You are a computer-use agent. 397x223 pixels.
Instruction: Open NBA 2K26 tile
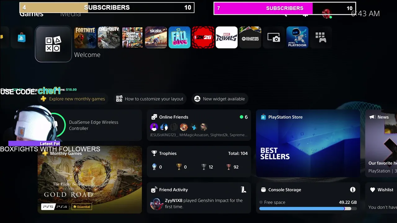[203, 37]
